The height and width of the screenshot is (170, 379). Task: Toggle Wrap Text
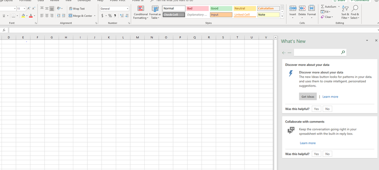pos(77,9)
